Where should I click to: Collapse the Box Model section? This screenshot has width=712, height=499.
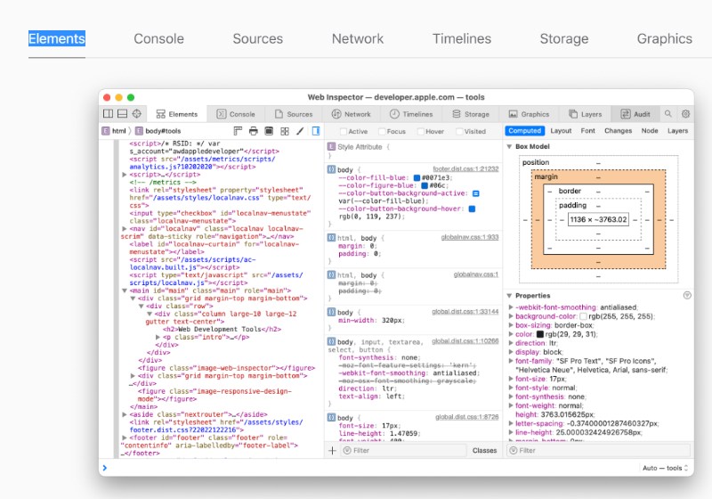click(510, 146)
